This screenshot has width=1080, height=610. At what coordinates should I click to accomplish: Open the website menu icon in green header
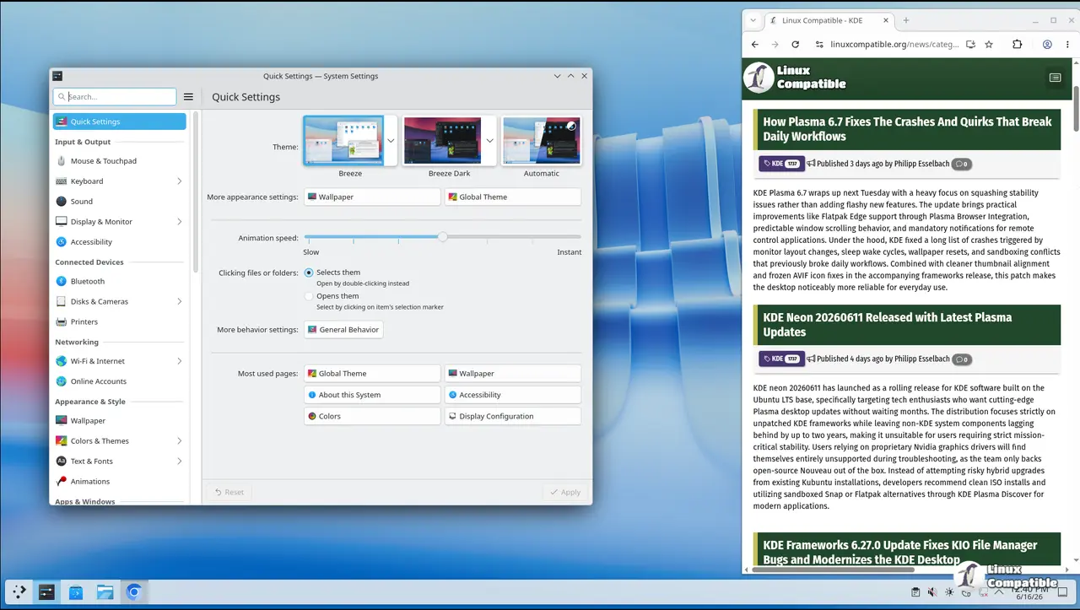coord(1055,78)
